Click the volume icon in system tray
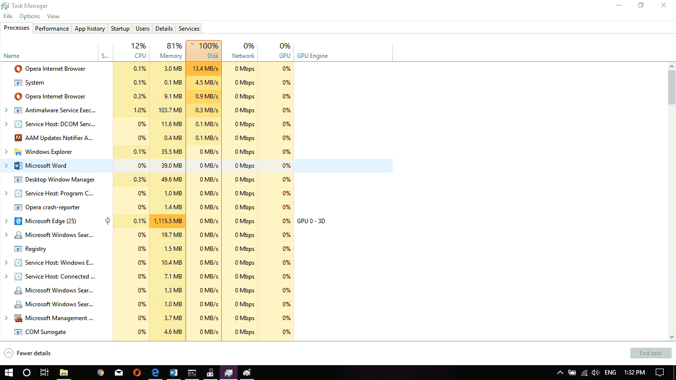Screen dimensions: 676x380 (x=595, y=373)
